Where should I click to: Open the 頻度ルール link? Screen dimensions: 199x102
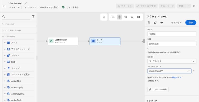coord(176,77)
